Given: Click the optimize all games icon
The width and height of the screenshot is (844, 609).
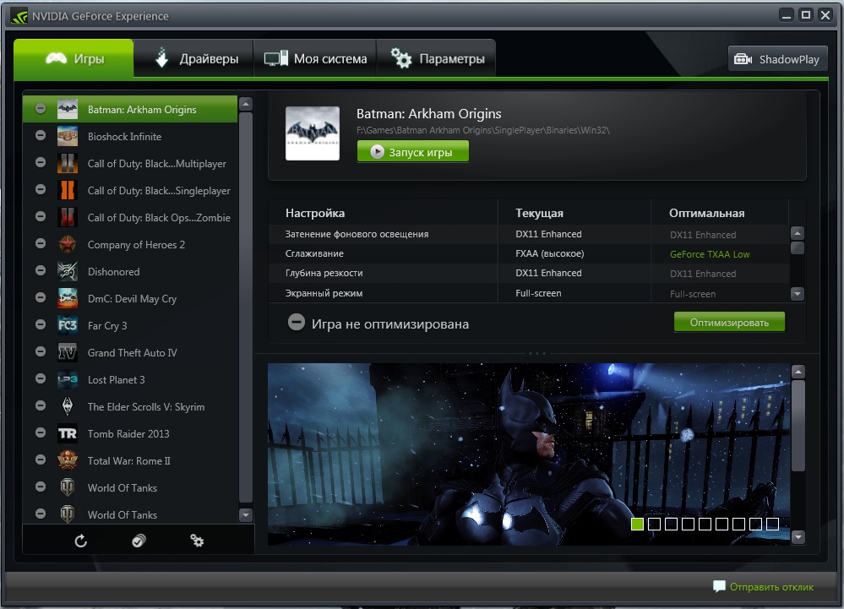Looking at the screenshot, I should [139, 541].
